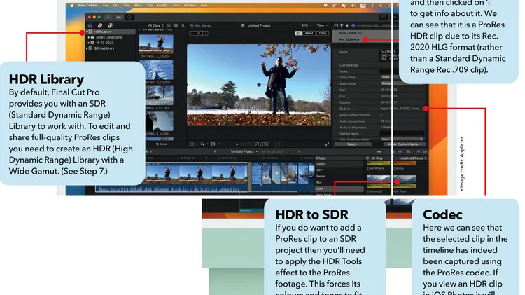The image size is (525, 295).
Task: Open the Modify menu
Action: coord(162,6)
